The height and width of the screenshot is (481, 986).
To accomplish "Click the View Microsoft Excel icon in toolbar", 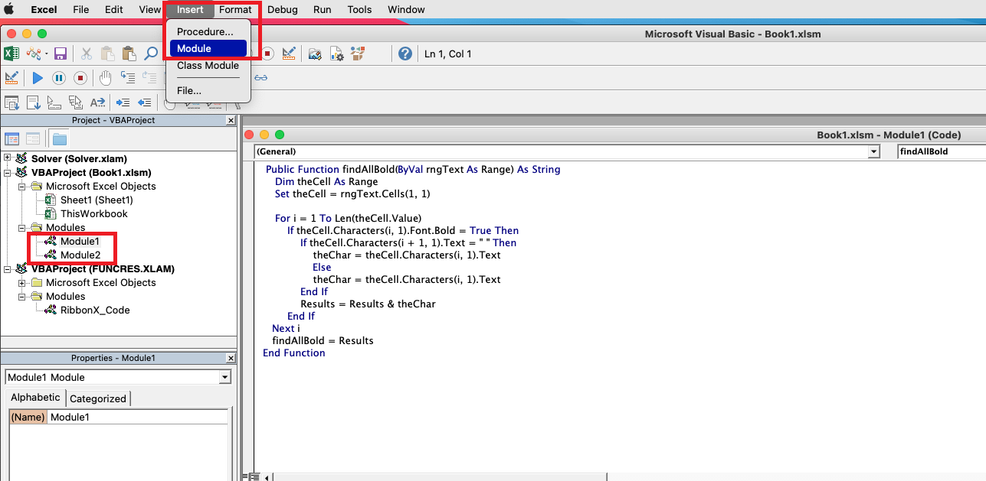I will click(x=11, y=54).
